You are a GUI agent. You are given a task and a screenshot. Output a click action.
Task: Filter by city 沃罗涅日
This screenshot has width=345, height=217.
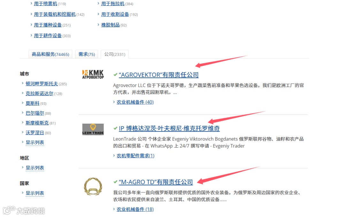point(35,133)
